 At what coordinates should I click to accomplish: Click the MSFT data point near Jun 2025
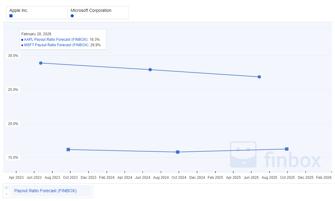click(x=259, y=77)
